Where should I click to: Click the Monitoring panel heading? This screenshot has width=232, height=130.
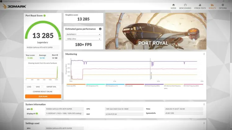[x=71, y=54]
